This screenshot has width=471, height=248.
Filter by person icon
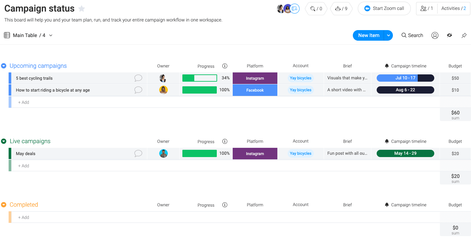(435, 35)
